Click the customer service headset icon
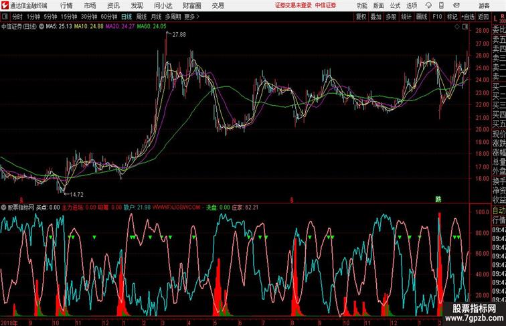This screenshot has width=506, height=326. [428, 5]
